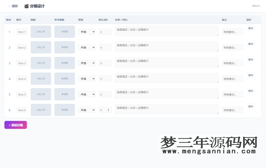The image size is (266, 168).
Task: Click the 添加分镜 button
Action: point(16,125)
